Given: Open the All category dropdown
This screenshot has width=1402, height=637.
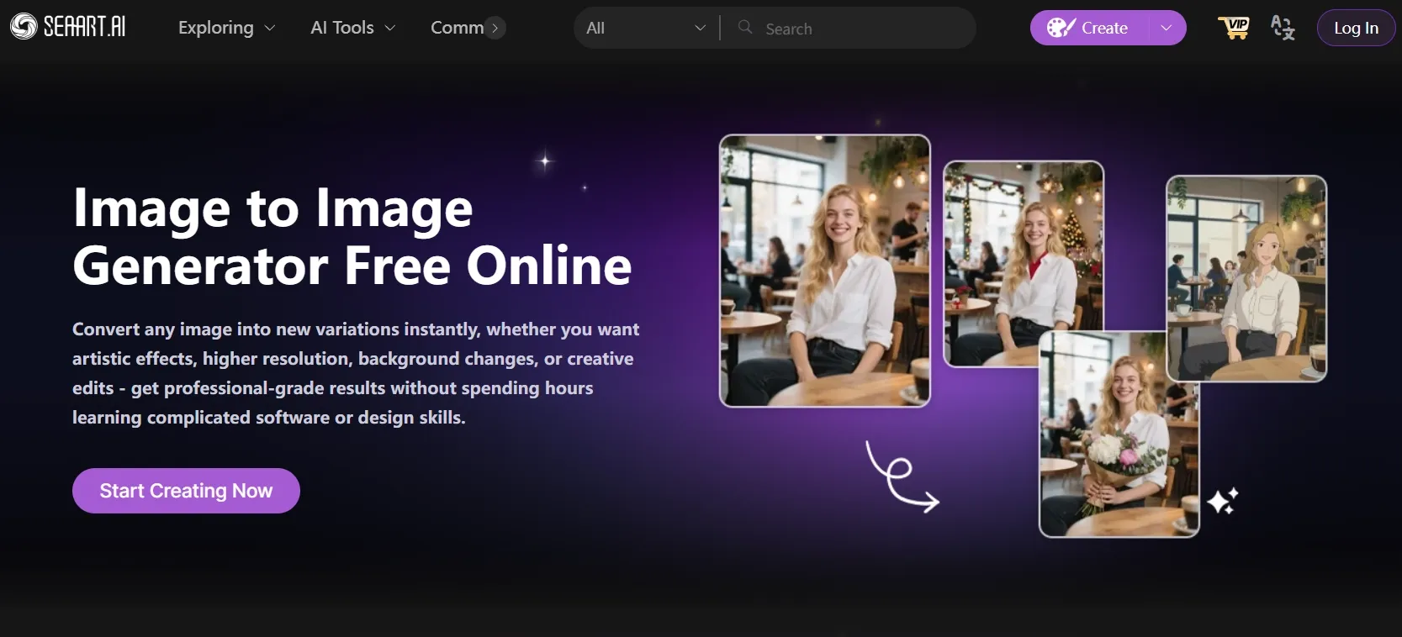Looking at the screenshot, I should [x=646, y=28].
